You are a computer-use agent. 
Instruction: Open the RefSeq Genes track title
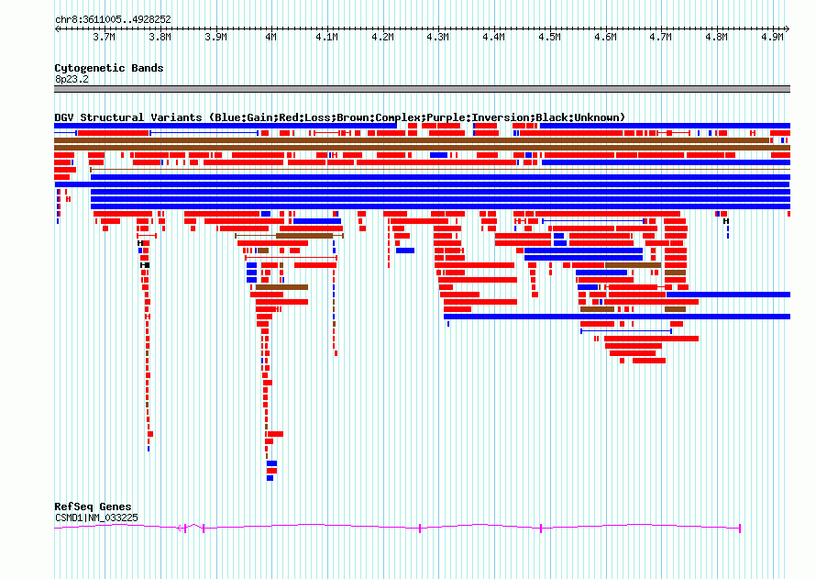coord(93,507)
